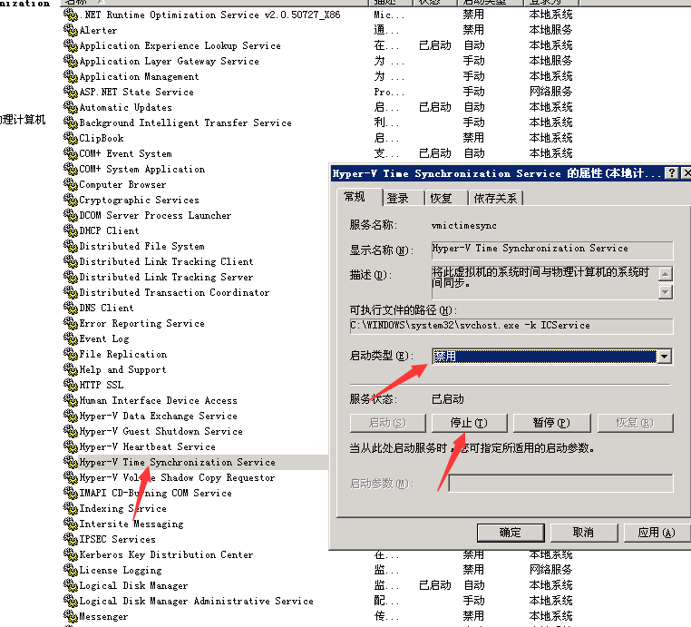The image size is (691, 627).
Task: Click the service name value vmictimesync
Action: click(464, 226)
